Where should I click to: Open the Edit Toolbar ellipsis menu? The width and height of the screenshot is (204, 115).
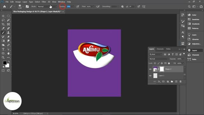pos(8,57)
